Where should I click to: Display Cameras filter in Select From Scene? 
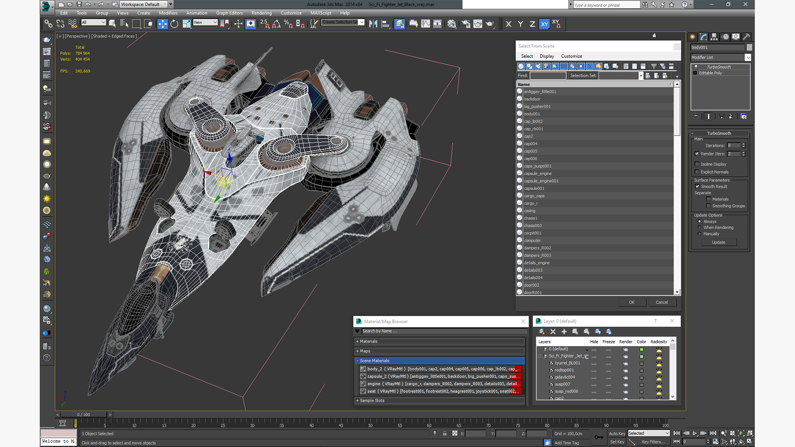(x=547, y=66)
